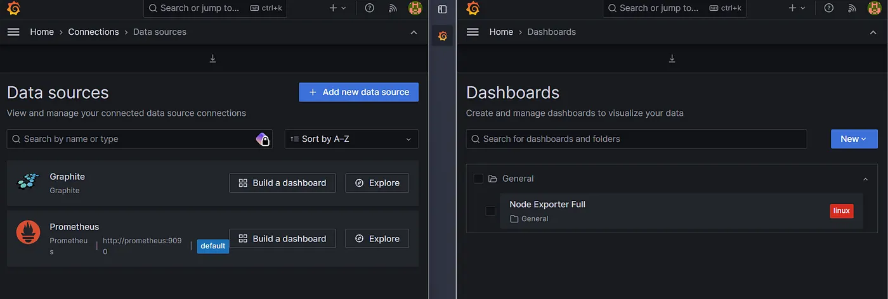Click help icon in left top bar

pyautogui.click(x=370, y=8)
